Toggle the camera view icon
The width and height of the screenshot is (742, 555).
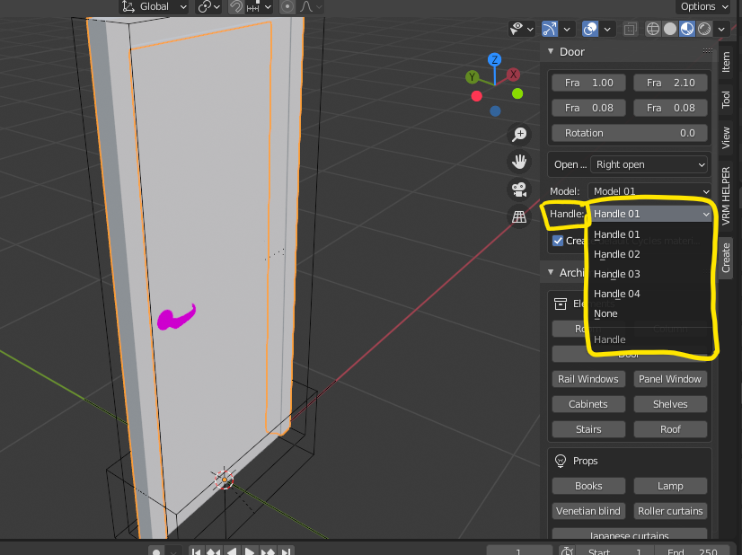519,189
